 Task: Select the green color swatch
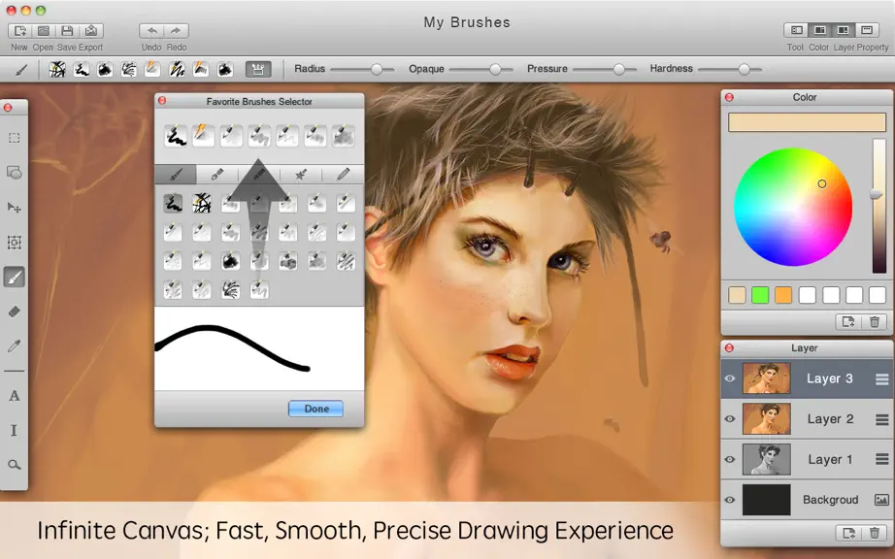(x=760, y=295)
